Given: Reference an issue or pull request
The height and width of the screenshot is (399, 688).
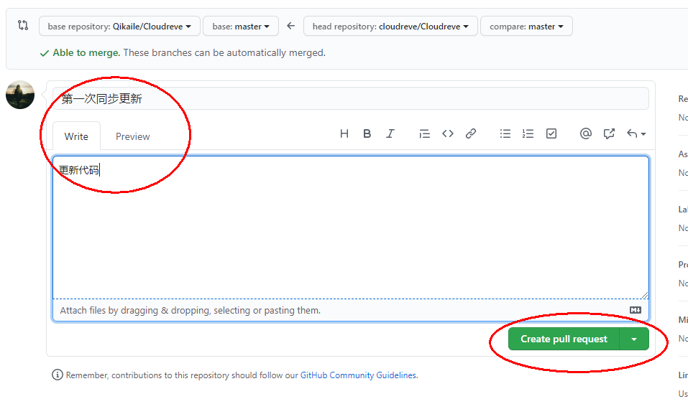Looking at the screenshot, I should [x=609, y=133].
